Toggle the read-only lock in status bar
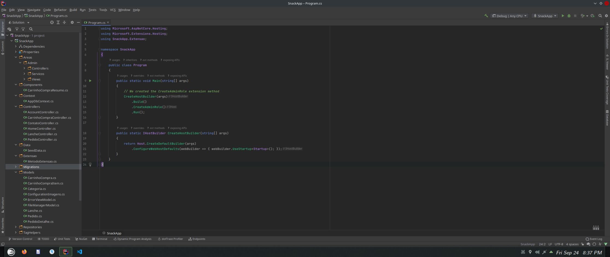The height and width of the screenshot is (257, 610). (583, 244)
